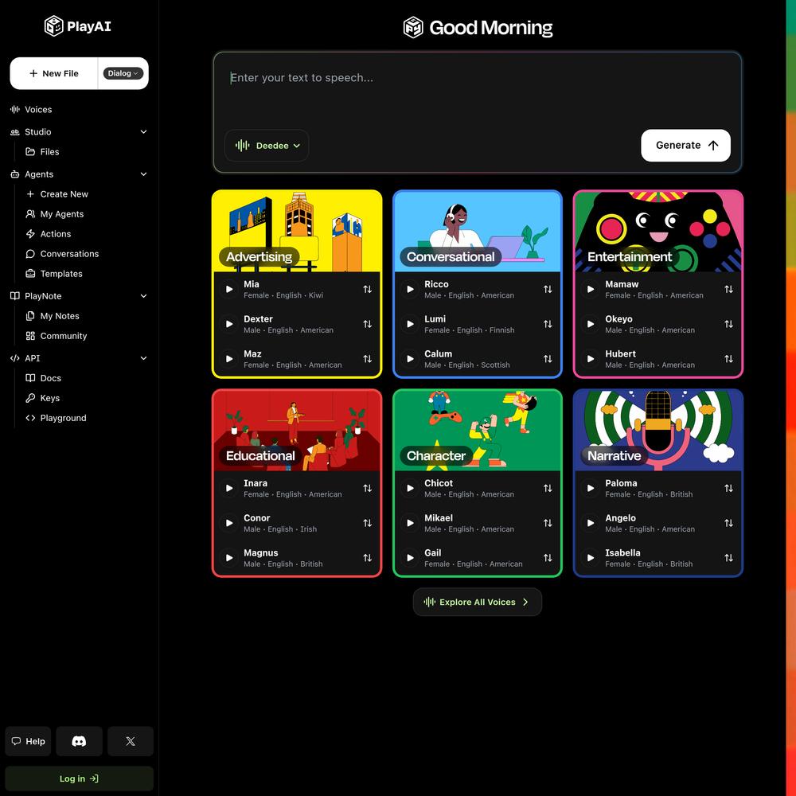Collapse the Agents section chevron
796x796 pixels.
click(x=143, y=174)
